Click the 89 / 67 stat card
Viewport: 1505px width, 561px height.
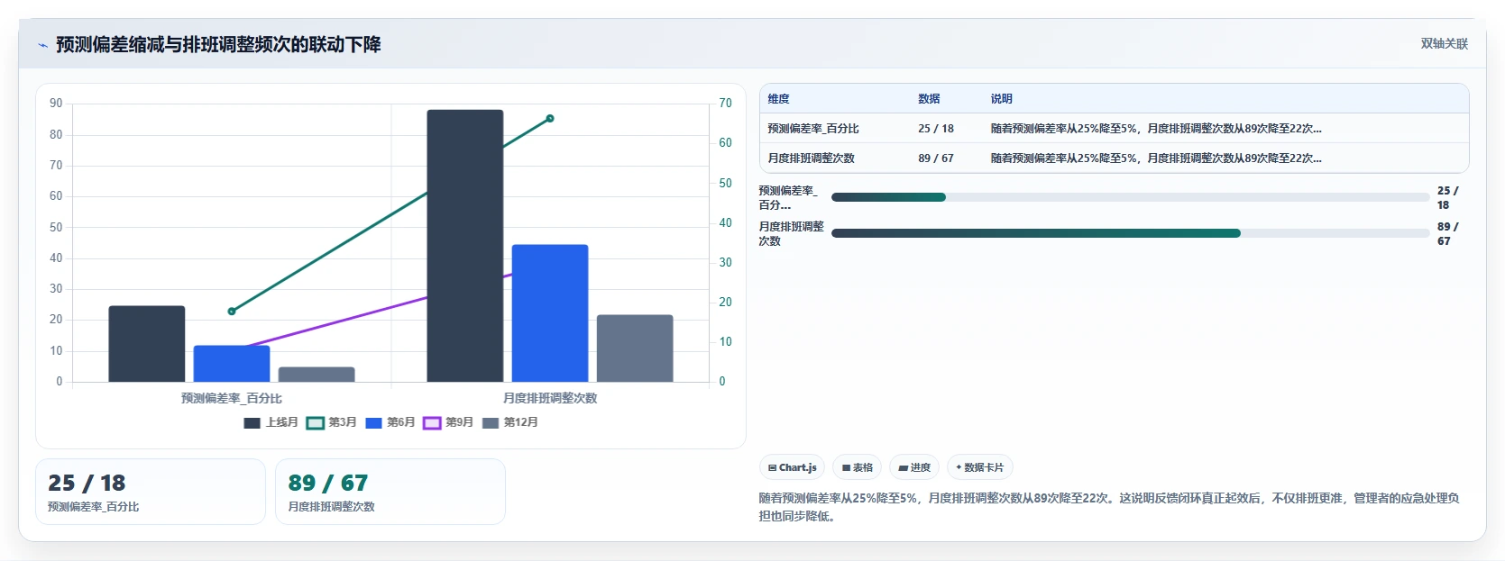tap(390, 492)
